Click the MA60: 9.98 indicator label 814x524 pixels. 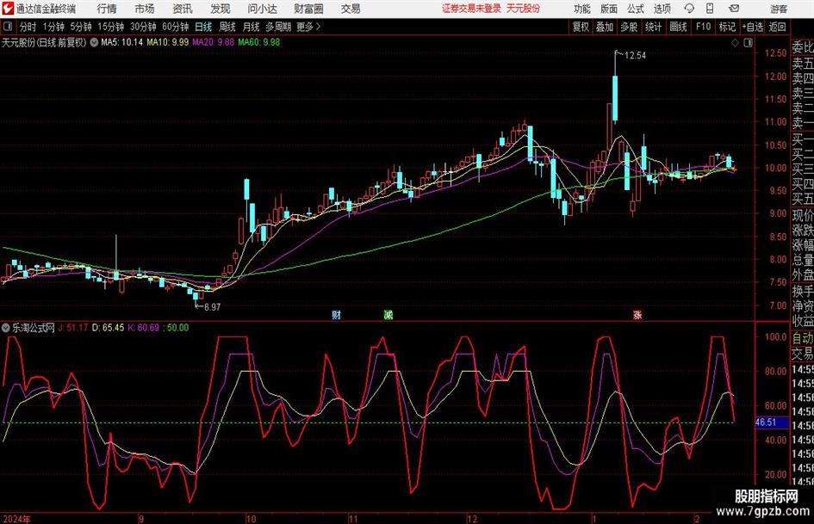point(259,42)
